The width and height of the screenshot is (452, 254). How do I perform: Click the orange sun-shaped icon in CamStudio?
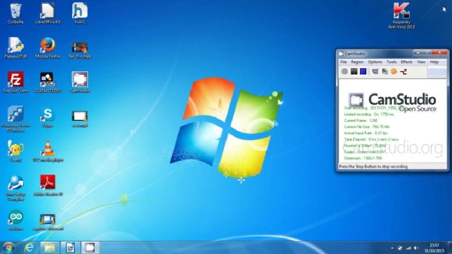tap(394, 72)
